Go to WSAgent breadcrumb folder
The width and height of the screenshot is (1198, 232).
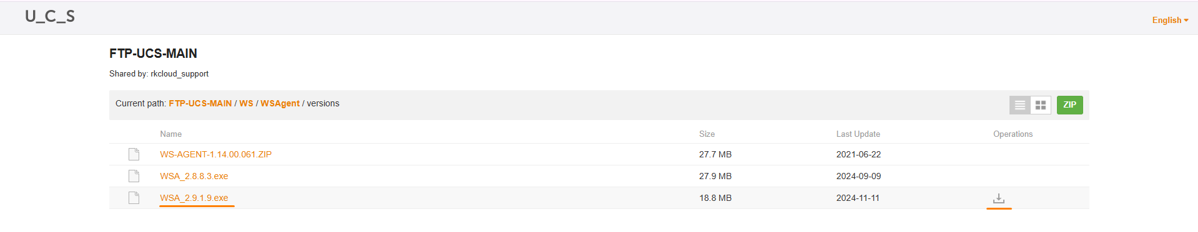[x=280, y=103]
